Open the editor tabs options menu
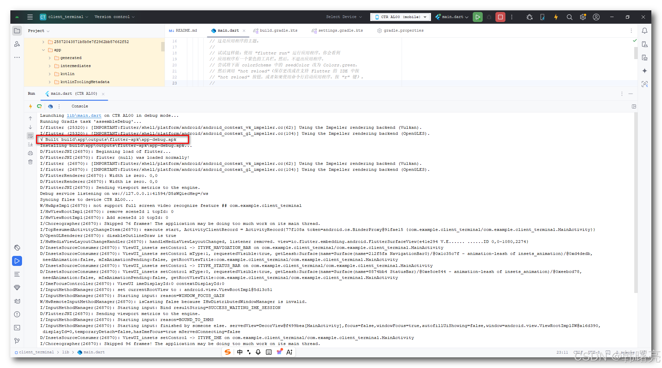This screenshot has height=368, width=662. (x=631, y=31)
